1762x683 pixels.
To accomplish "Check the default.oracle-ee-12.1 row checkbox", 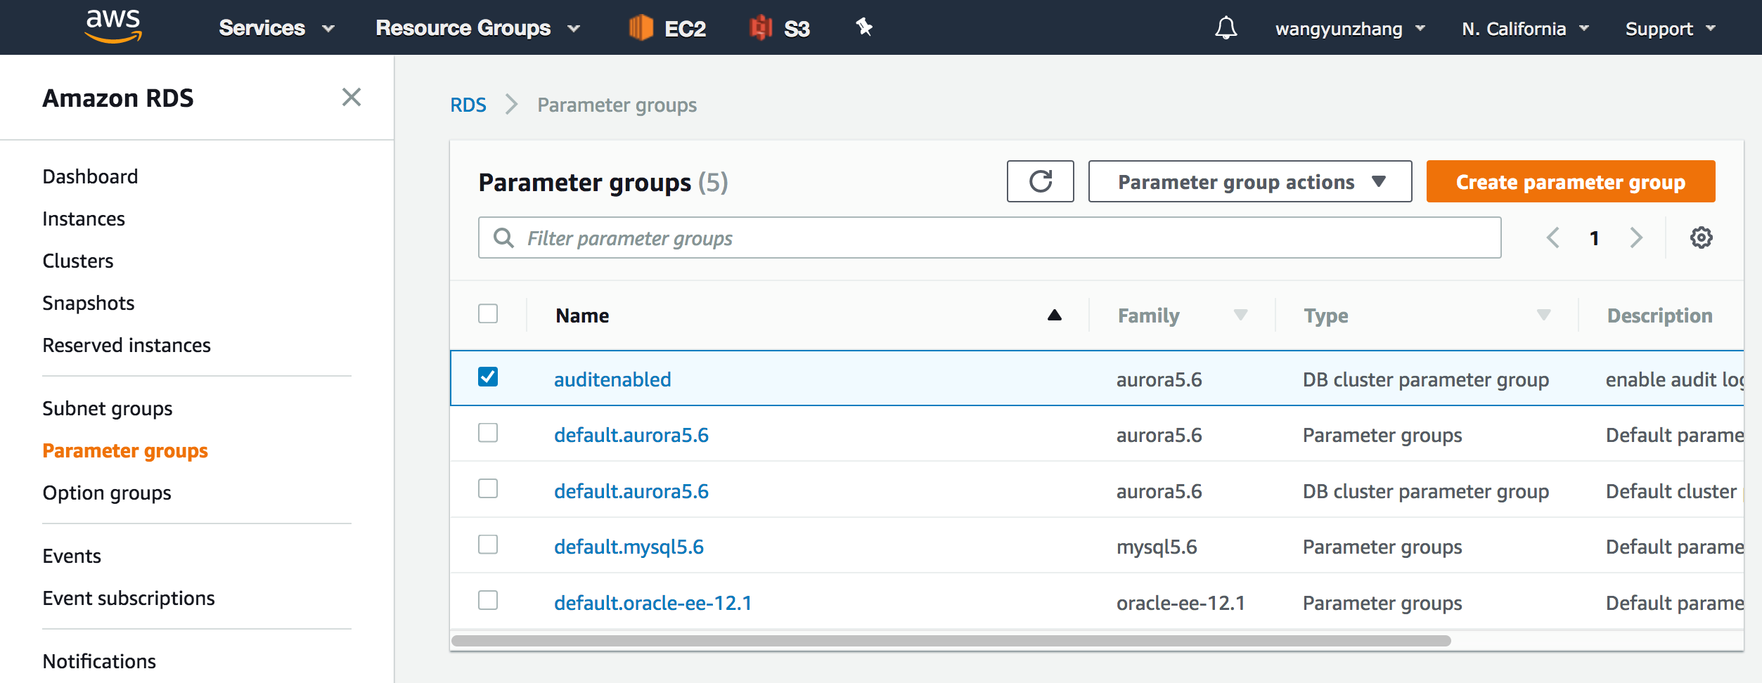I will pyautogui.click(x=488, y=600).
